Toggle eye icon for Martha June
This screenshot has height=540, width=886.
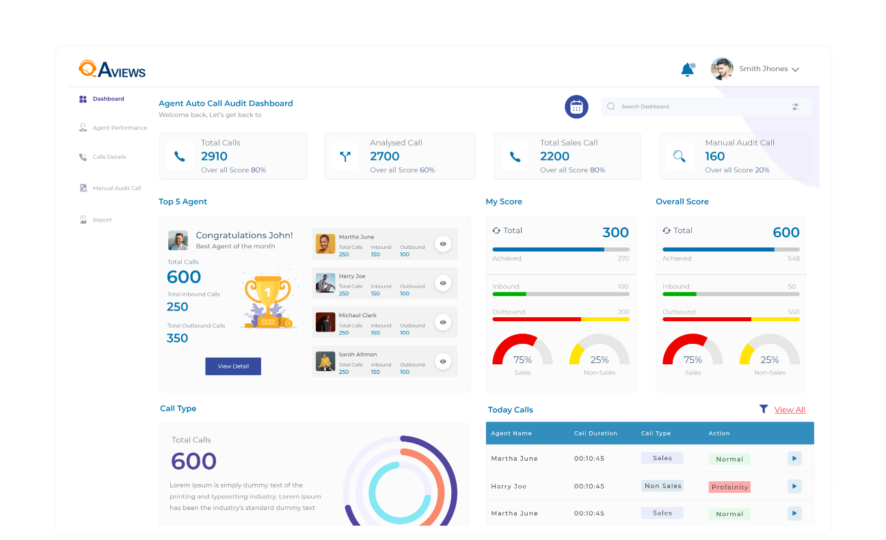443,244
